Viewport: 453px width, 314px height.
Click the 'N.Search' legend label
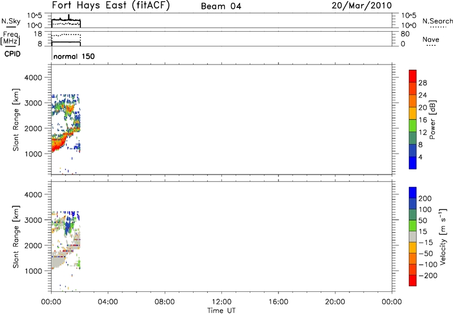pyautogui.click(x=437, y=21)
